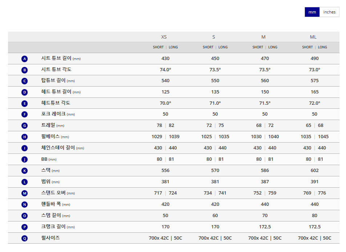Click LONG label under size S
This screenshot has height=252, width=346.
[223, 47]
